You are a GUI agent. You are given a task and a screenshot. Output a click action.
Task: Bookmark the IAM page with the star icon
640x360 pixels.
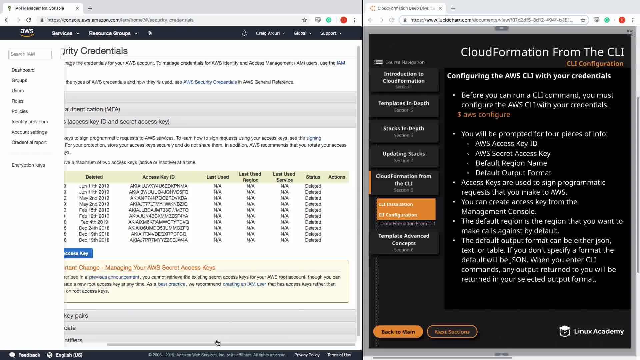(304, 20)
